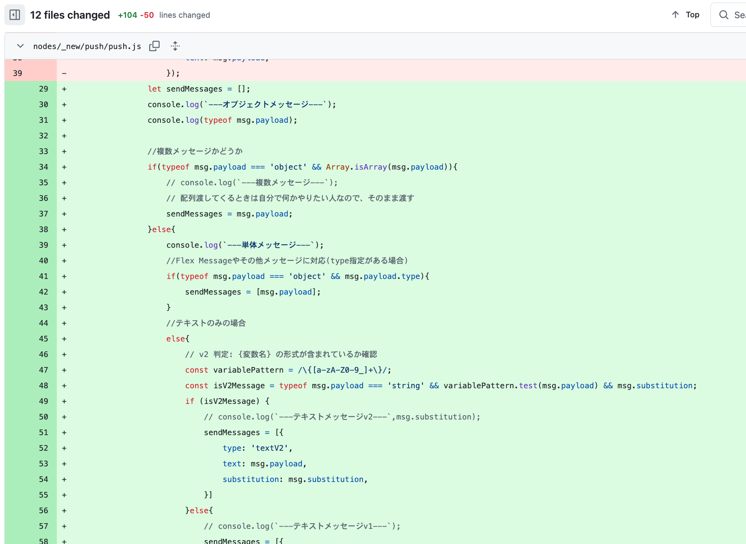
Task: Click the '12 files changed' heading
Action: tap(70, 15)
